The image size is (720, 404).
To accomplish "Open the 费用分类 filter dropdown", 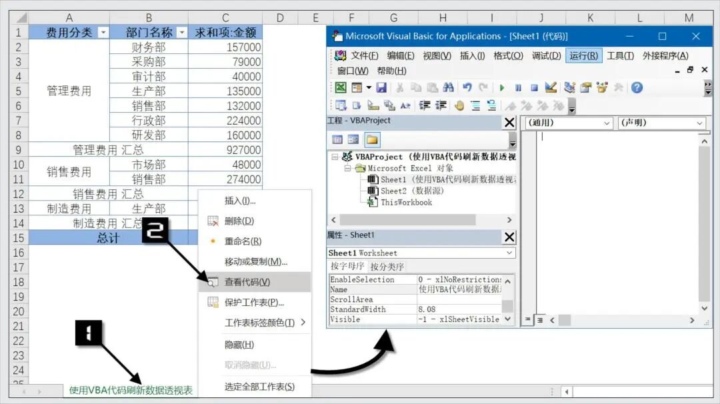I will (103, 32).
